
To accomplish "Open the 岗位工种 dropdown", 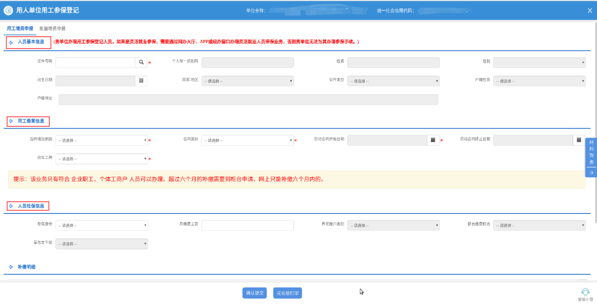I will [102, 159].
